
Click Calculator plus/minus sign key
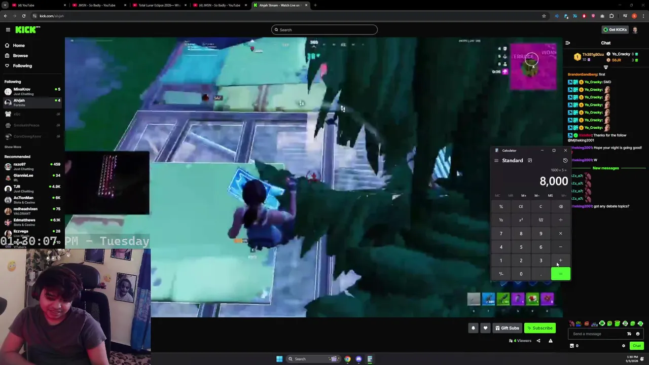tap(501, 274)
